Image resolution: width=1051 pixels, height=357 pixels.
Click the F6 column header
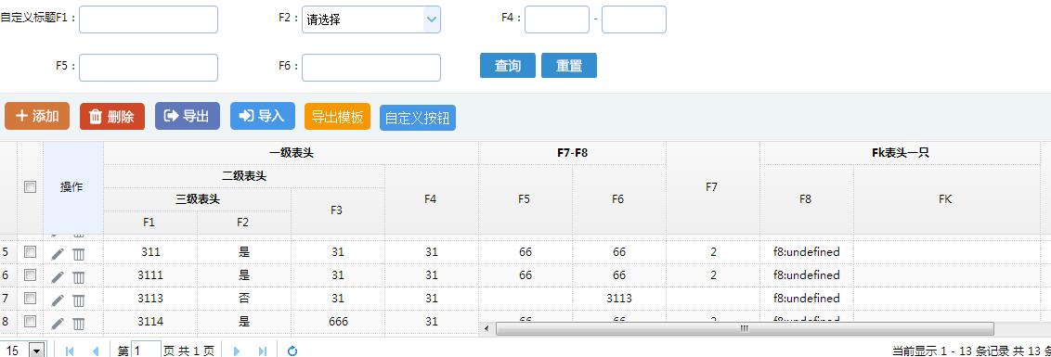click(x=618, y=199)
